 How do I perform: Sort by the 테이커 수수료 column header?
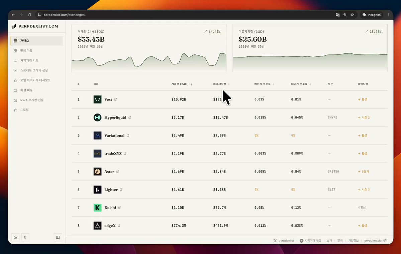[301, 84]
